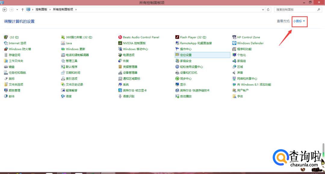Open Beats Audio Control Panel icon
The width and height of the screenshot is (325, 174).
[x=120, y=37]
